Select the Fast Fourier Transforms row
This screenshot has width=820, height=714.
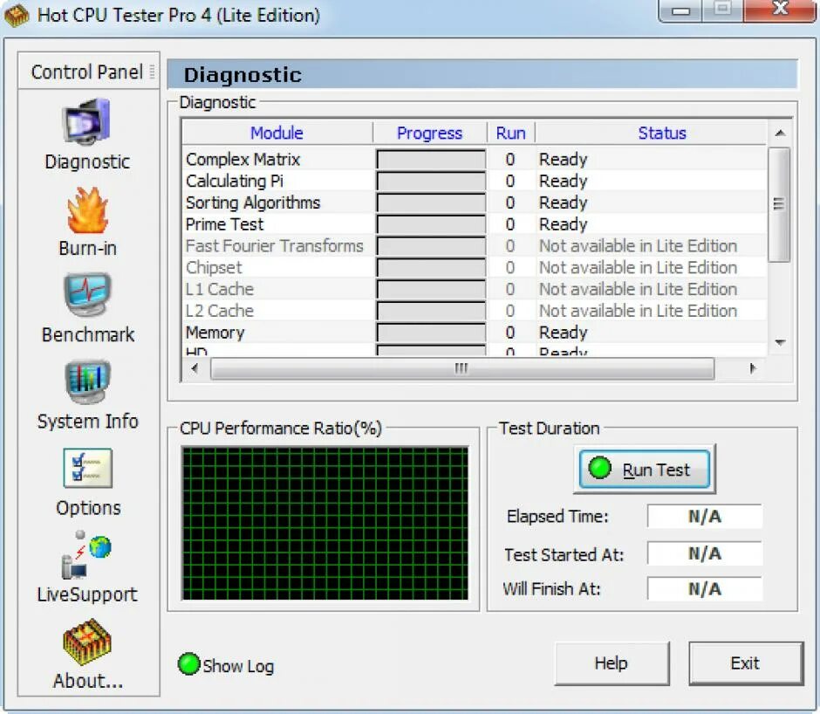pos(475,246)
